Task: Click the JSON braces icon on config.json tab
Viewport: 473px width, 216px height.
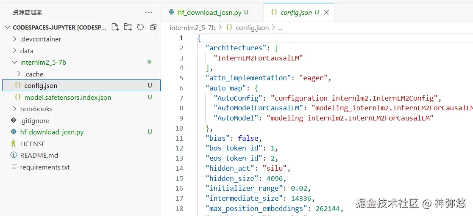Action: pyautogui.click(x=274, y=12)
